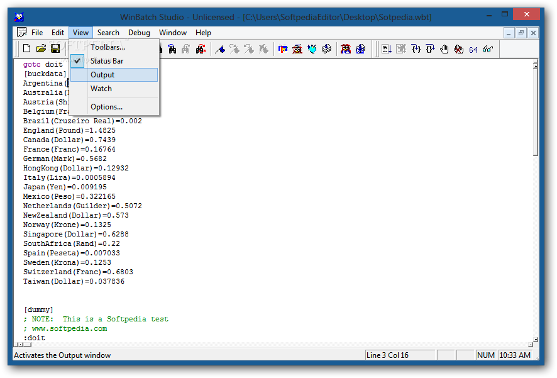Step over using the arrow-over-braces icon
This screenshot has height=378, width=557.
[430, 49]
